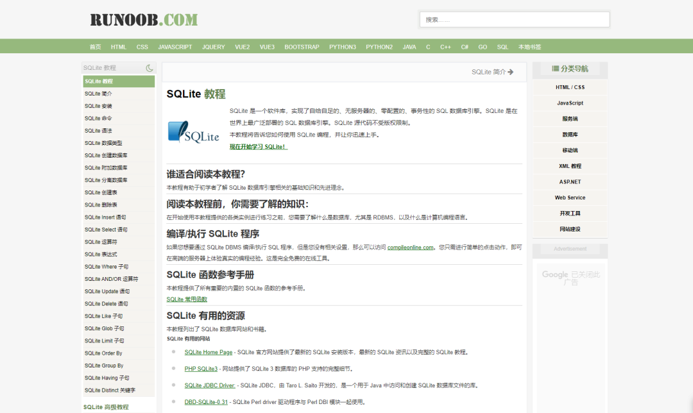Open the VUE2 nav item

point(242,47)
